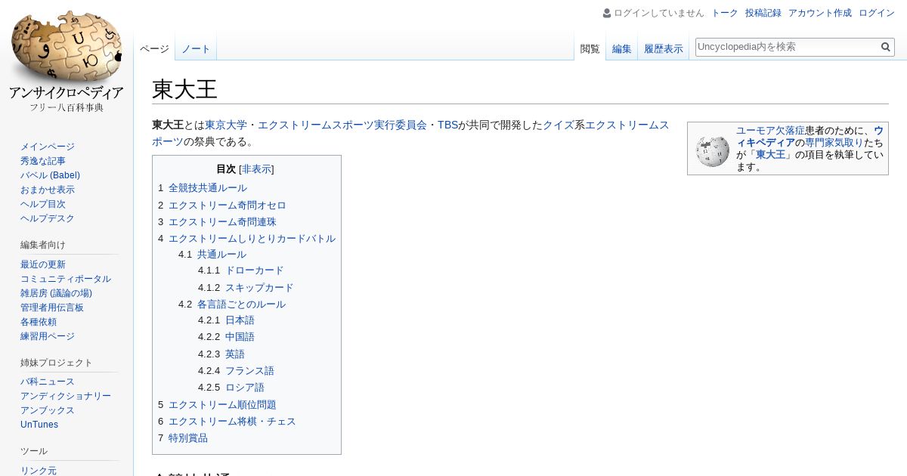Open ヘルプ目次 in sidebar

point(43,204)
